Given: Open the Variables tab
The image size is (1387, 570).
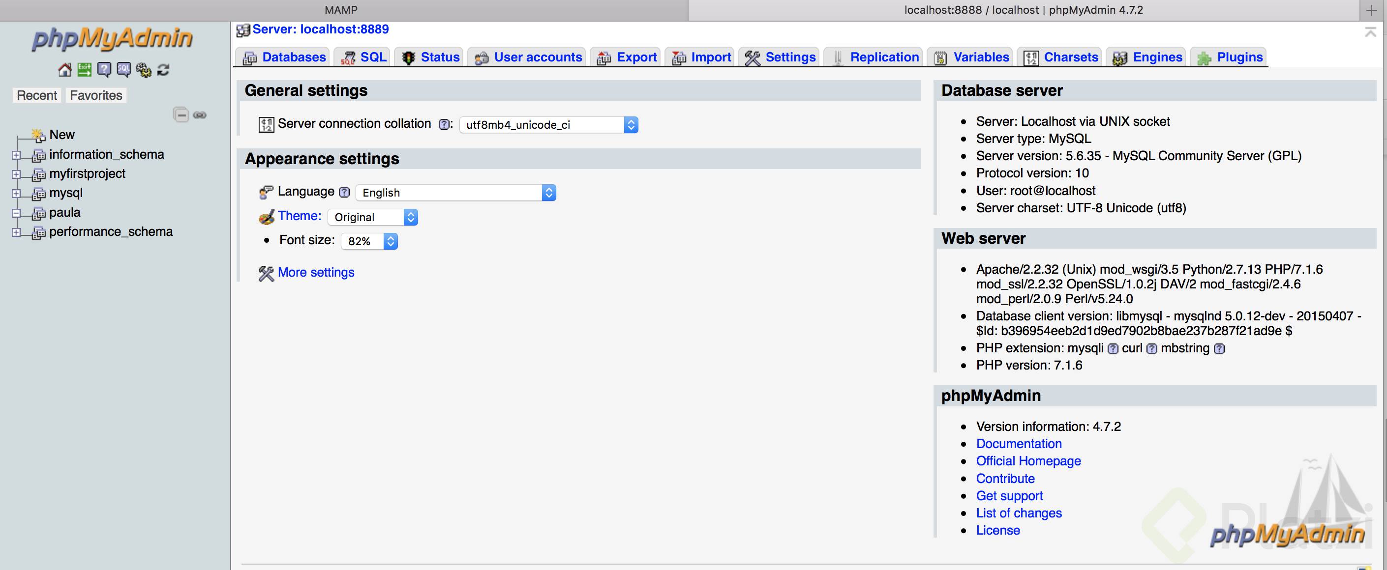Looking at the screenshot, I should tap(972, 57).
